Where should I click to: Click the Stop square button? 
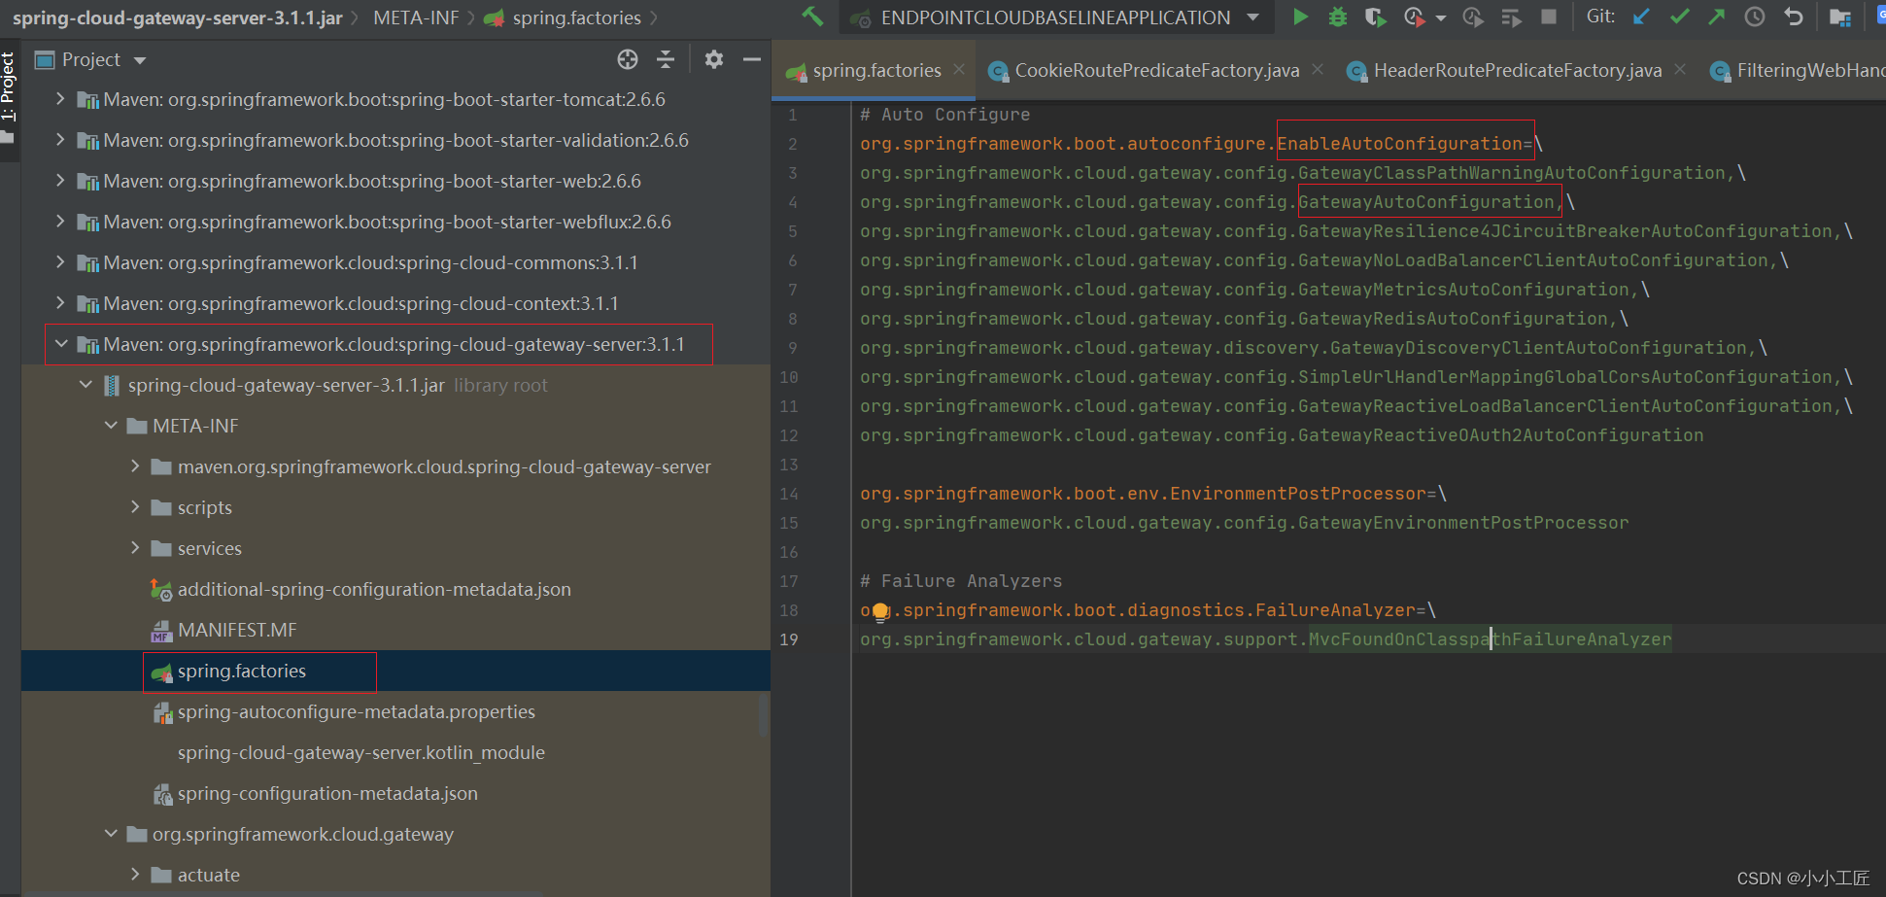click(x=1549, y=17)
